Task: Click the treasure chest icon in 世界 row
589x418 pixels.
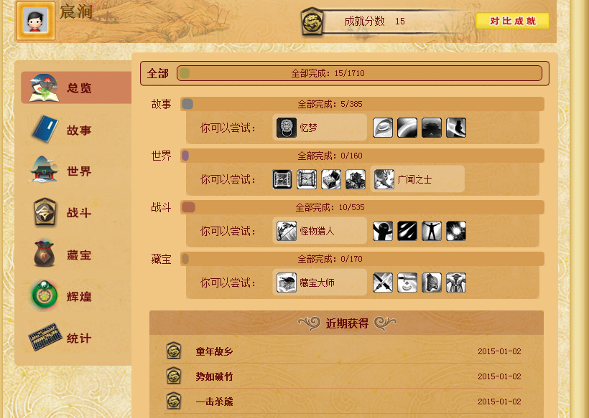Action: pos(331,179)
